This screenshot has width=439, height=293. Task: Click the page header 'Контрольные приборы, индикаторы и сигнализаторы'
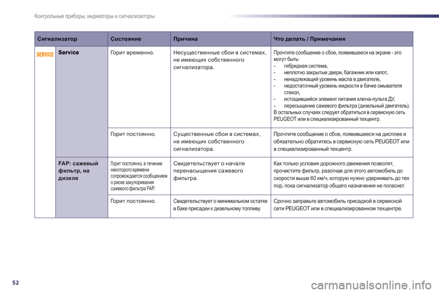pos(95,16)
